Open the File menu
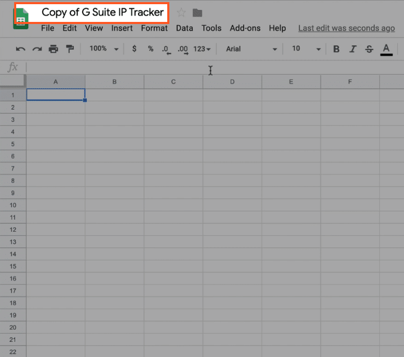 point(48,28)
